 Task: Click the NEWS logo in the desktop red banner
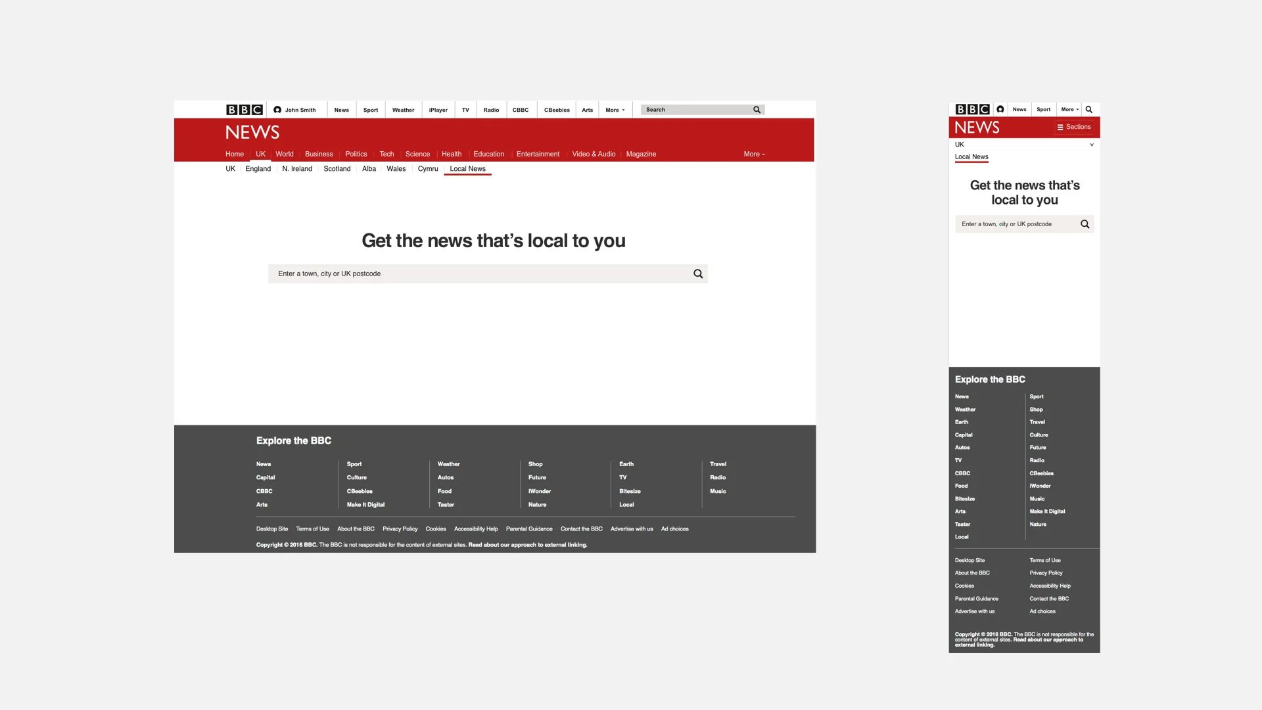(252, 132)
